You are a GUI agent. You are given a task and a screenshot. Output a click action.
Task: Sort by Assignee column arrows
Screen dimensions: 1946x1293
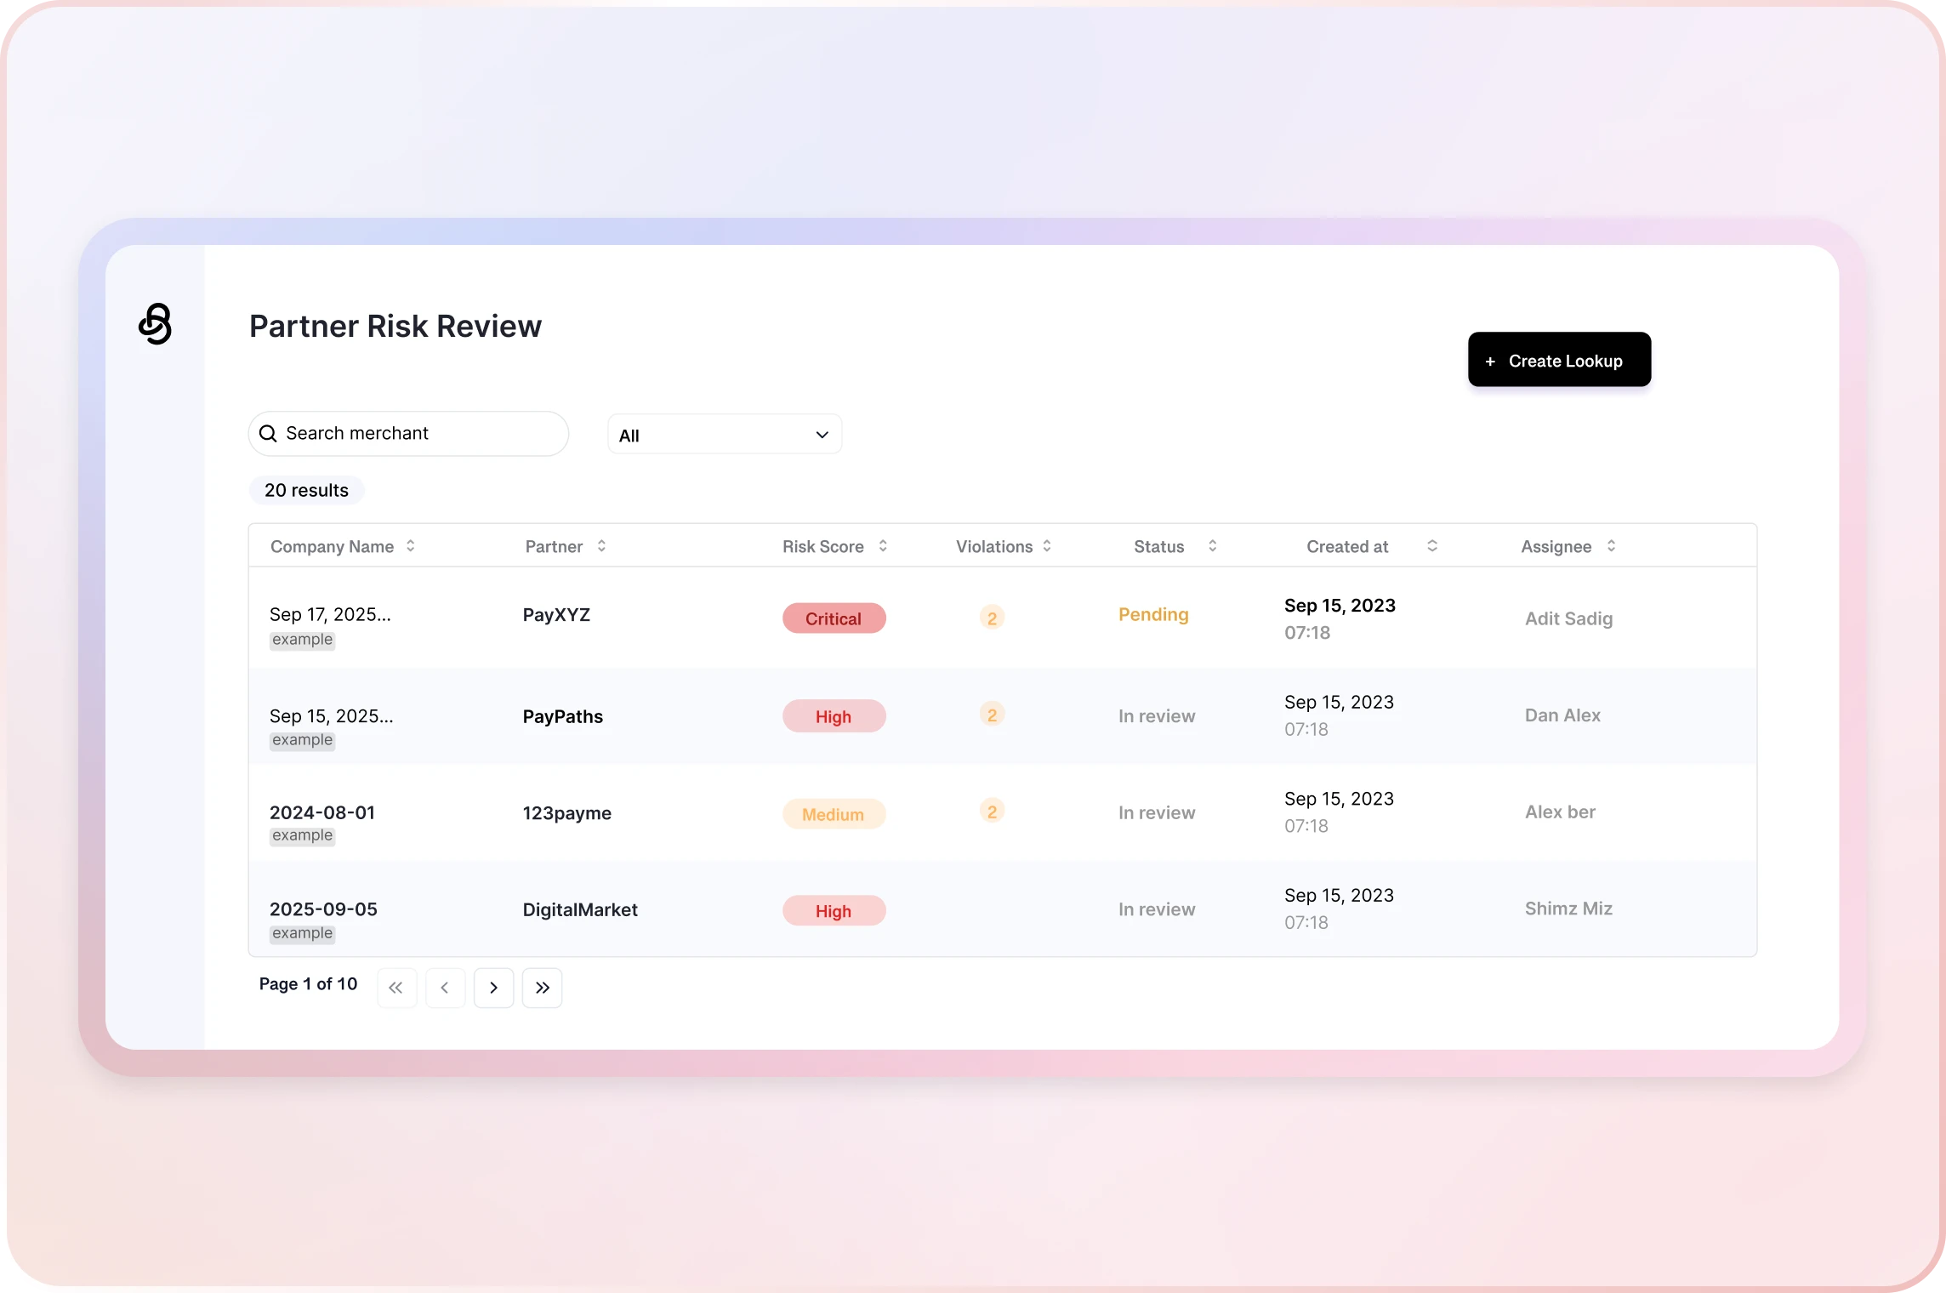click(1611, 546)
